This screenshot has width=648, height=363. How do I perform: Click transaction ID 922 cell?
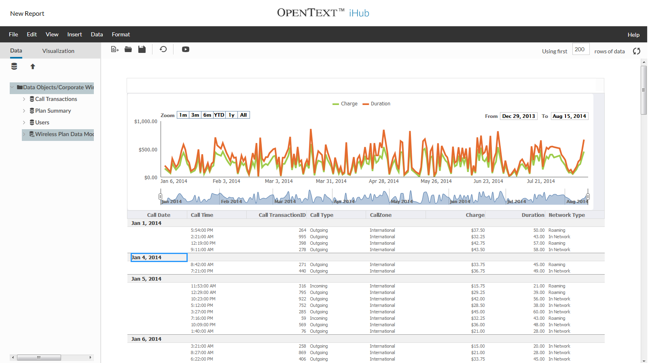[302, 299]
